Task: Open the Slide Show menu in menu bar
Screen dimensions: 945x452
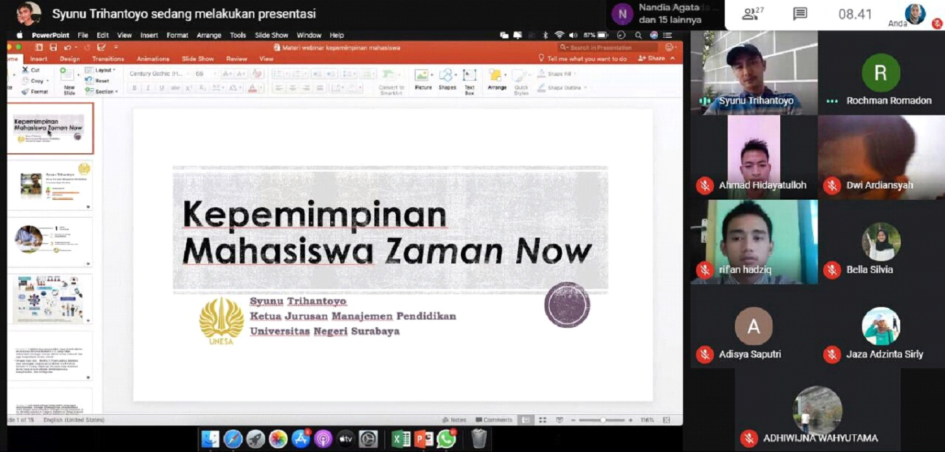Action: click(x=271, y=35)
